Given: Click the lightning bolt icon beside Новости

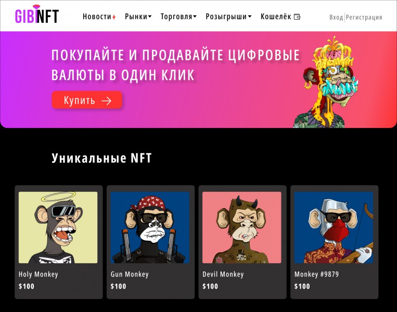Looking at the screenshot, I should (x=114, y=17).
